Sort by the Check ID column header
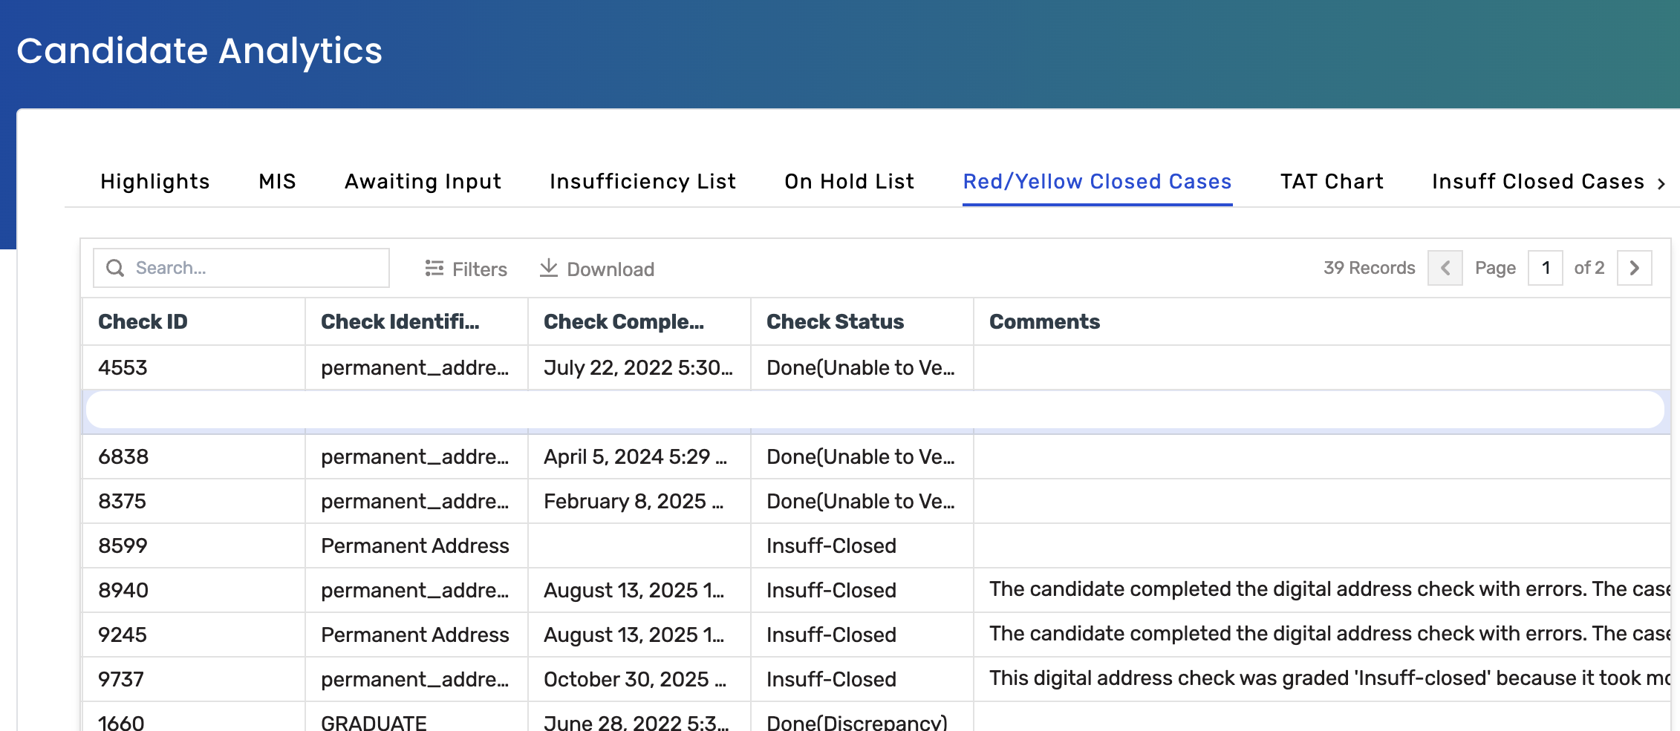The height and width of the screenshot is (731, 1680). pos(143,322)
